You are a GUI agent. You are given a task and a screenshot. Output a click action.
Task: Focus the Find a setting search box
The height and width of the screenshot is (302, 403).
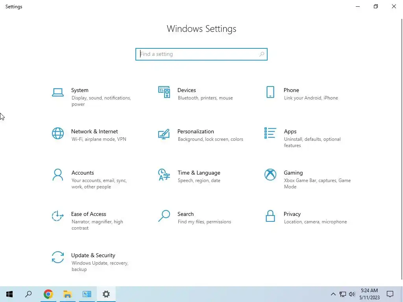point(201,54)
